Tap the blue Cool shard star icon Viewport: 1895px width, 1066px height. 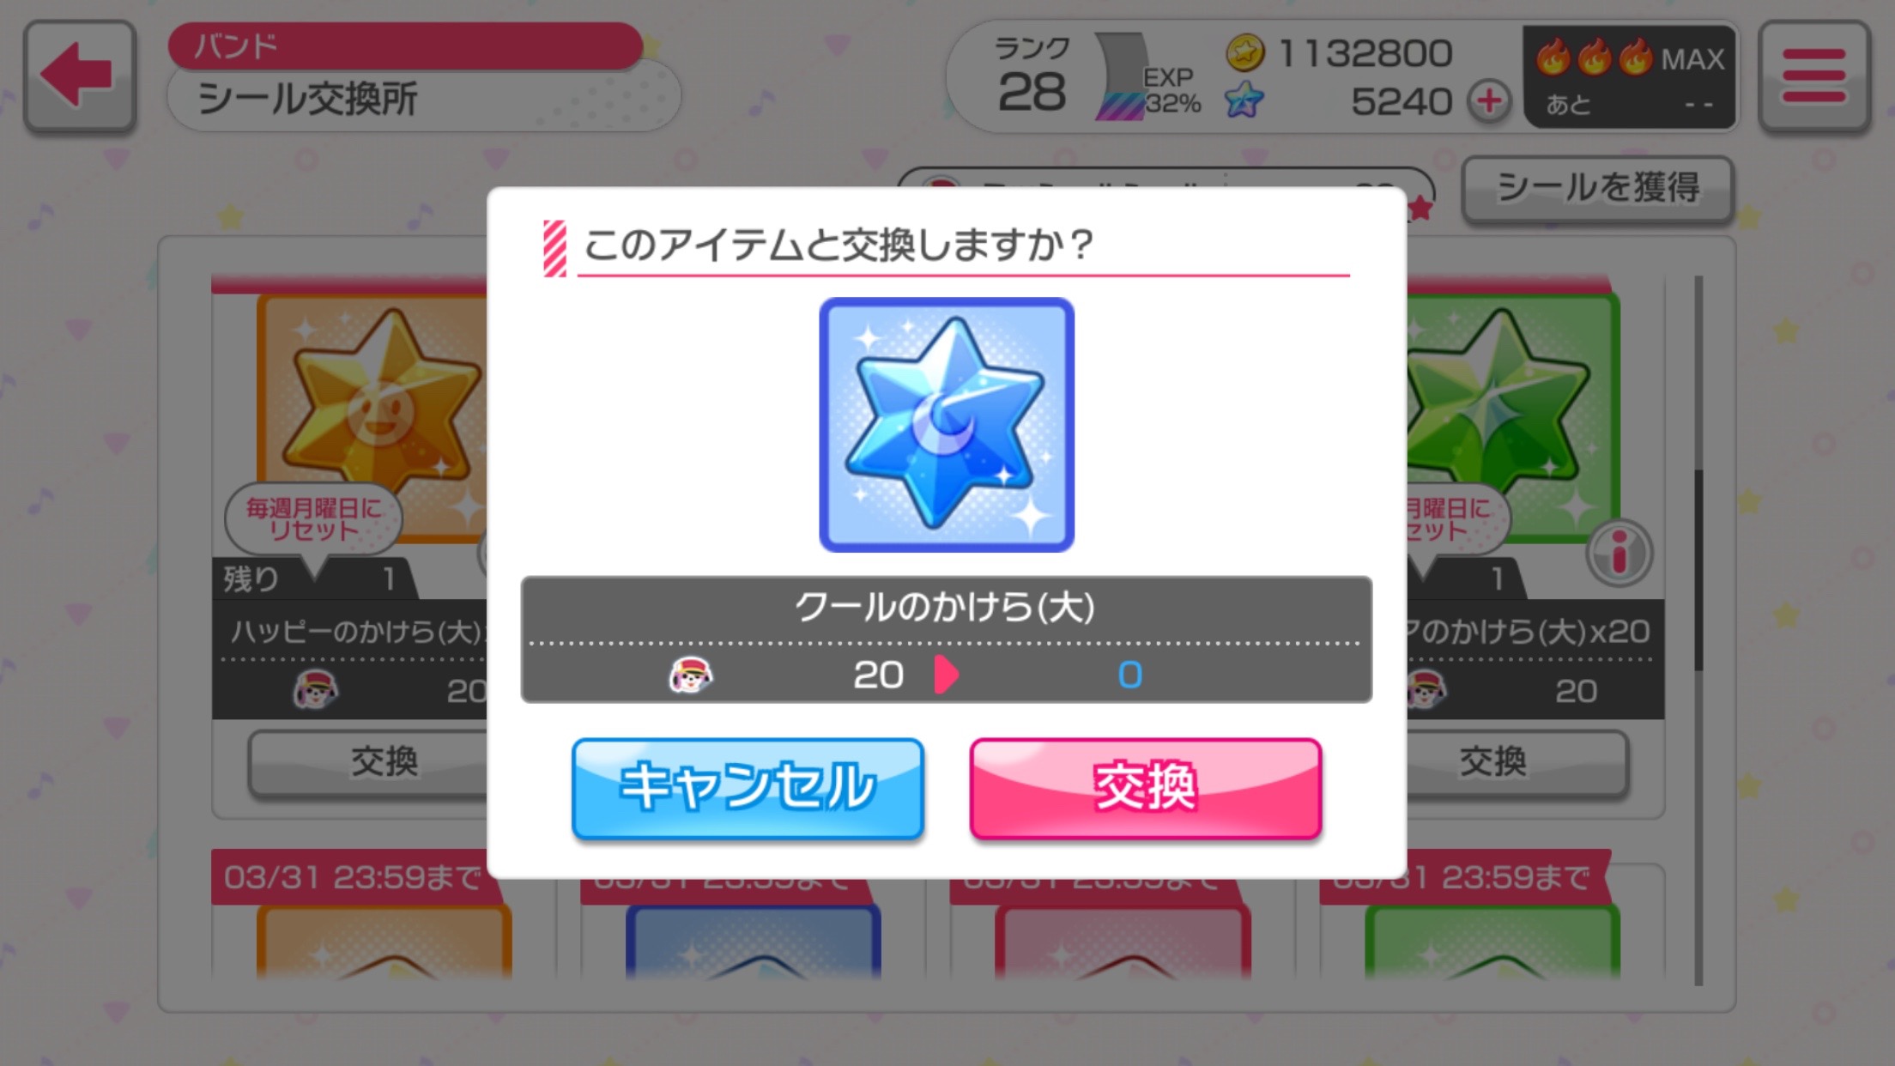947,425
